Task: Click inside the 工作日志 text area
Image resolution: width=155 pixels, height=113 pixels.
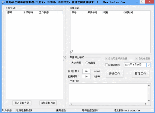Action: click(x=109, y=93)
